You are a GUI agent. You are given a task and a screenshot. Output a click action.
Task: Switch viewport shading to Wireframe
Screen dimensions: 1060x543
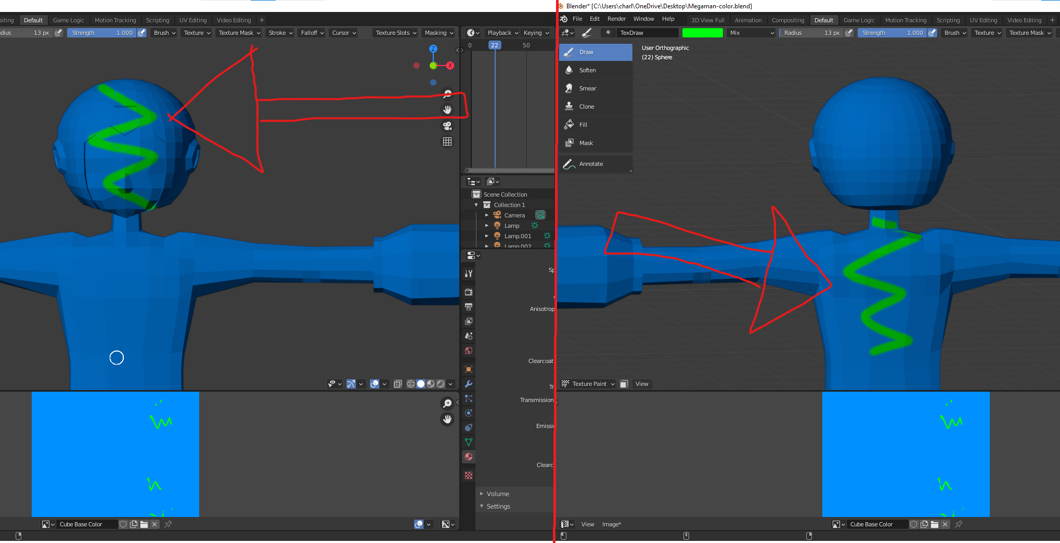pos(411,384)
